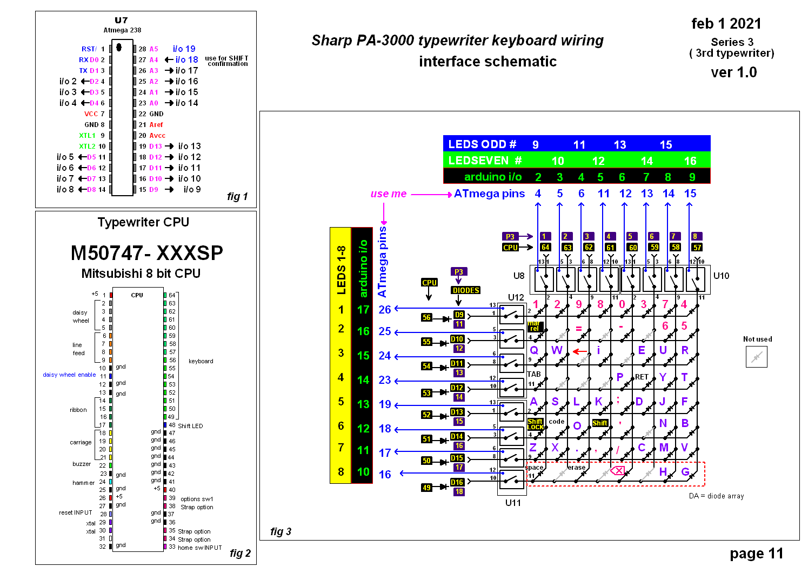Click the U8 switch under CPU pin 64

click(x=544, y=279)
